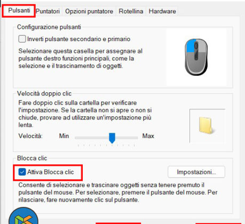Click the gray mouse illustration

point(196,57)
